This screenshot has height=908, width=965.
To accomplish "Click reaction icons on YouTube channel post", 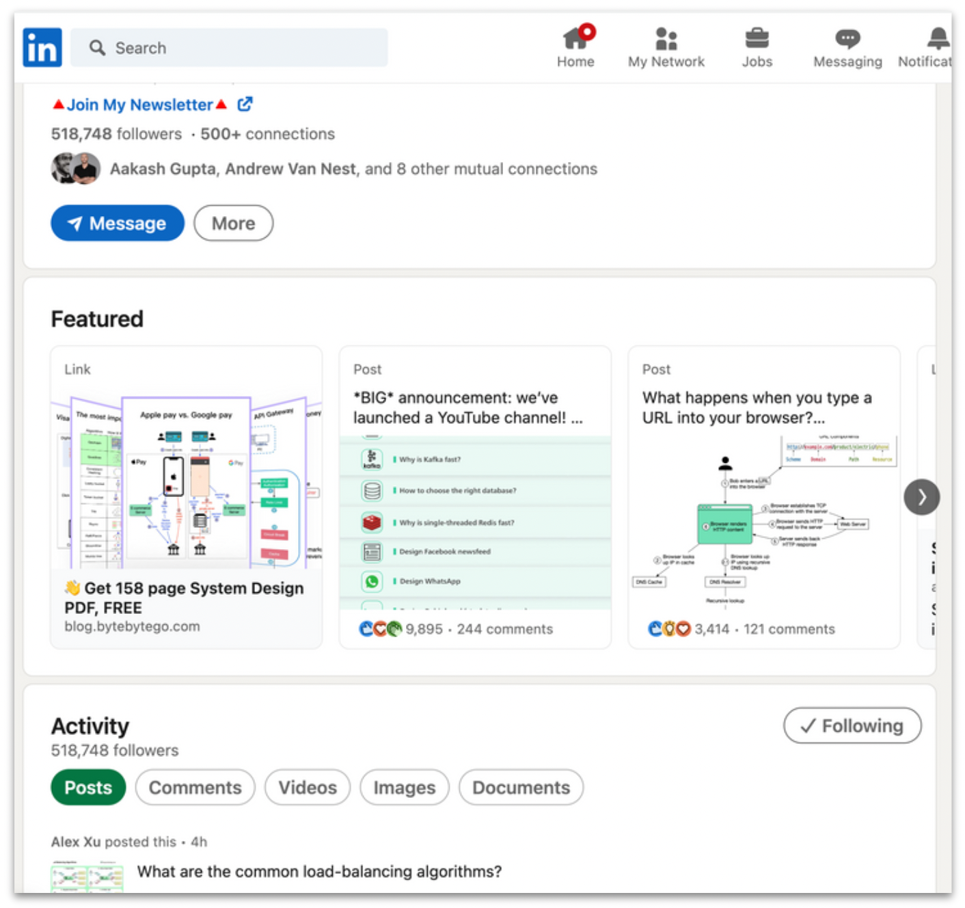I will [381, 629].
